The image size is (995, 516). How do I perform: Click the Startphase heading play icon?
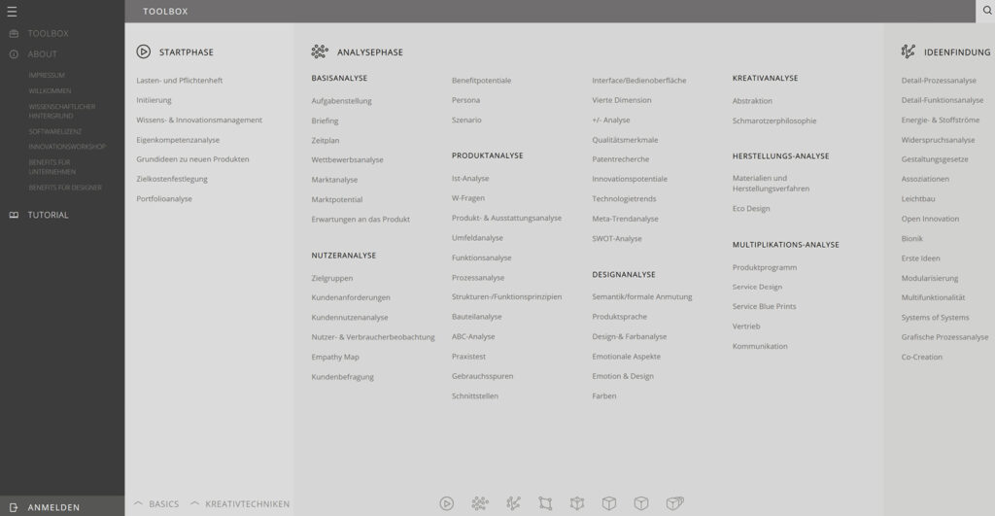(144, 52)
